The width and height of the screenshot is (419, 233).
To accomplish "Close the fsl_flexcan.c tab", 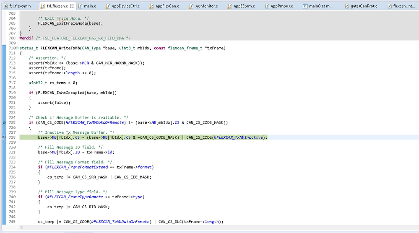I will point(72,6).
